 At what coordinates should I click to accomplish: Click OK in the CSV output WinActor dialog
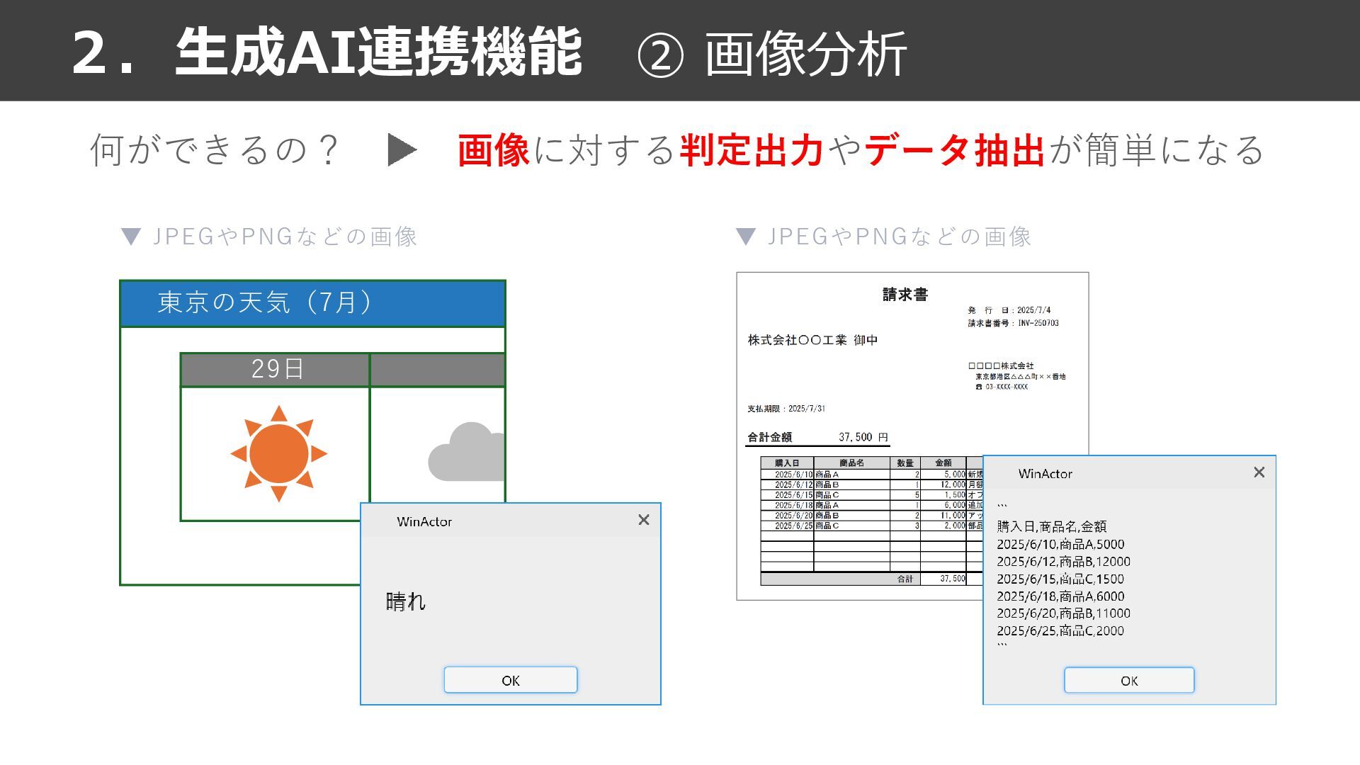tap(1129, 680)
